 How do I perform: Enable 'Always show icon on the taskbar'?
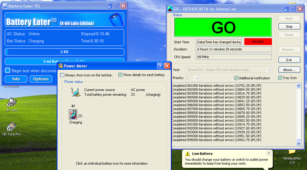62,75
